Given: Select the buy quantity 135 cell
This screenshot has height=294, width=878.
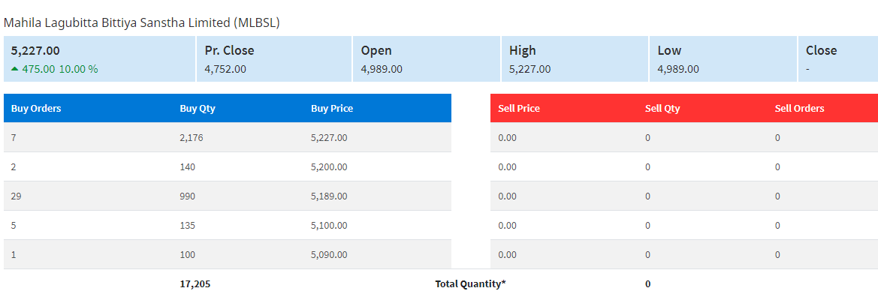Looking at the screenshot, I should pyautogui.click(x=188, y=225).
